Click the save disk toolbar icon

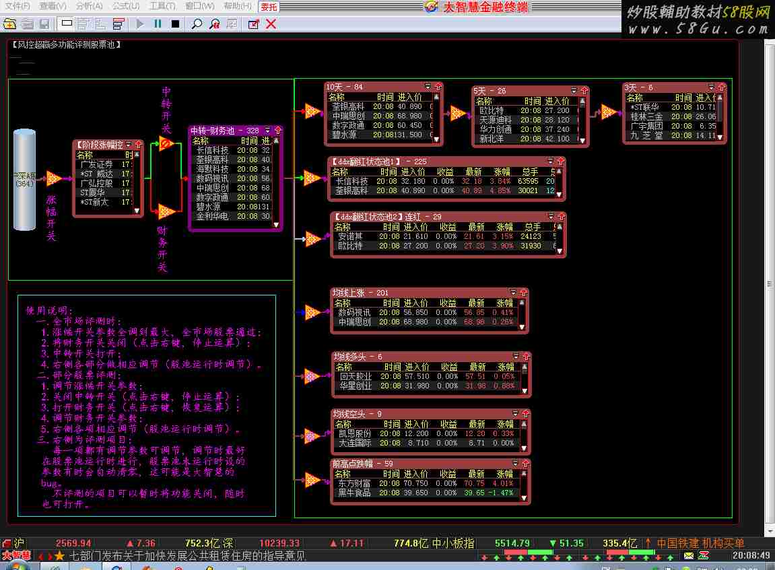(x=44, y=24)
